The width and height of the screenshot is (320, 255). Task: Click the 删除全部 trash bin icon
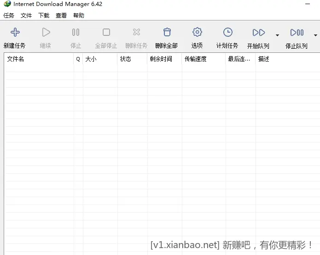pyautogui.click(x=167, y=32)
